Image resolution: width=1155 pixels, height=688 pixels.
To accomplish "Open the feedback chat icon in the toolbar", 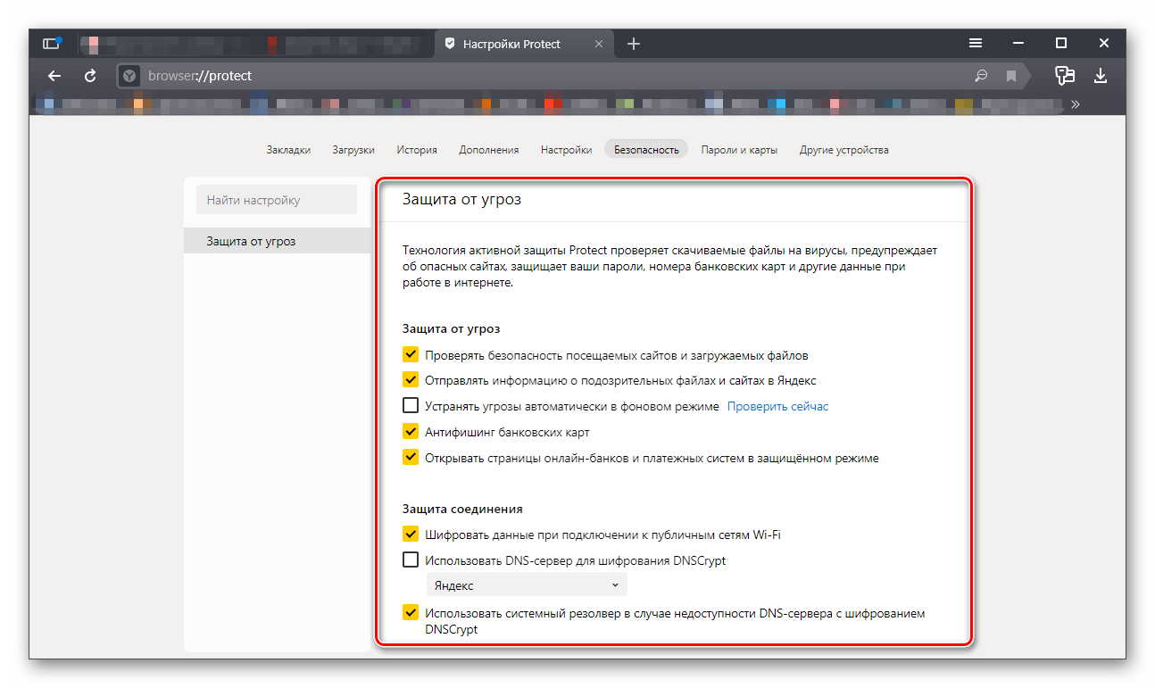I will [1064, 75].
